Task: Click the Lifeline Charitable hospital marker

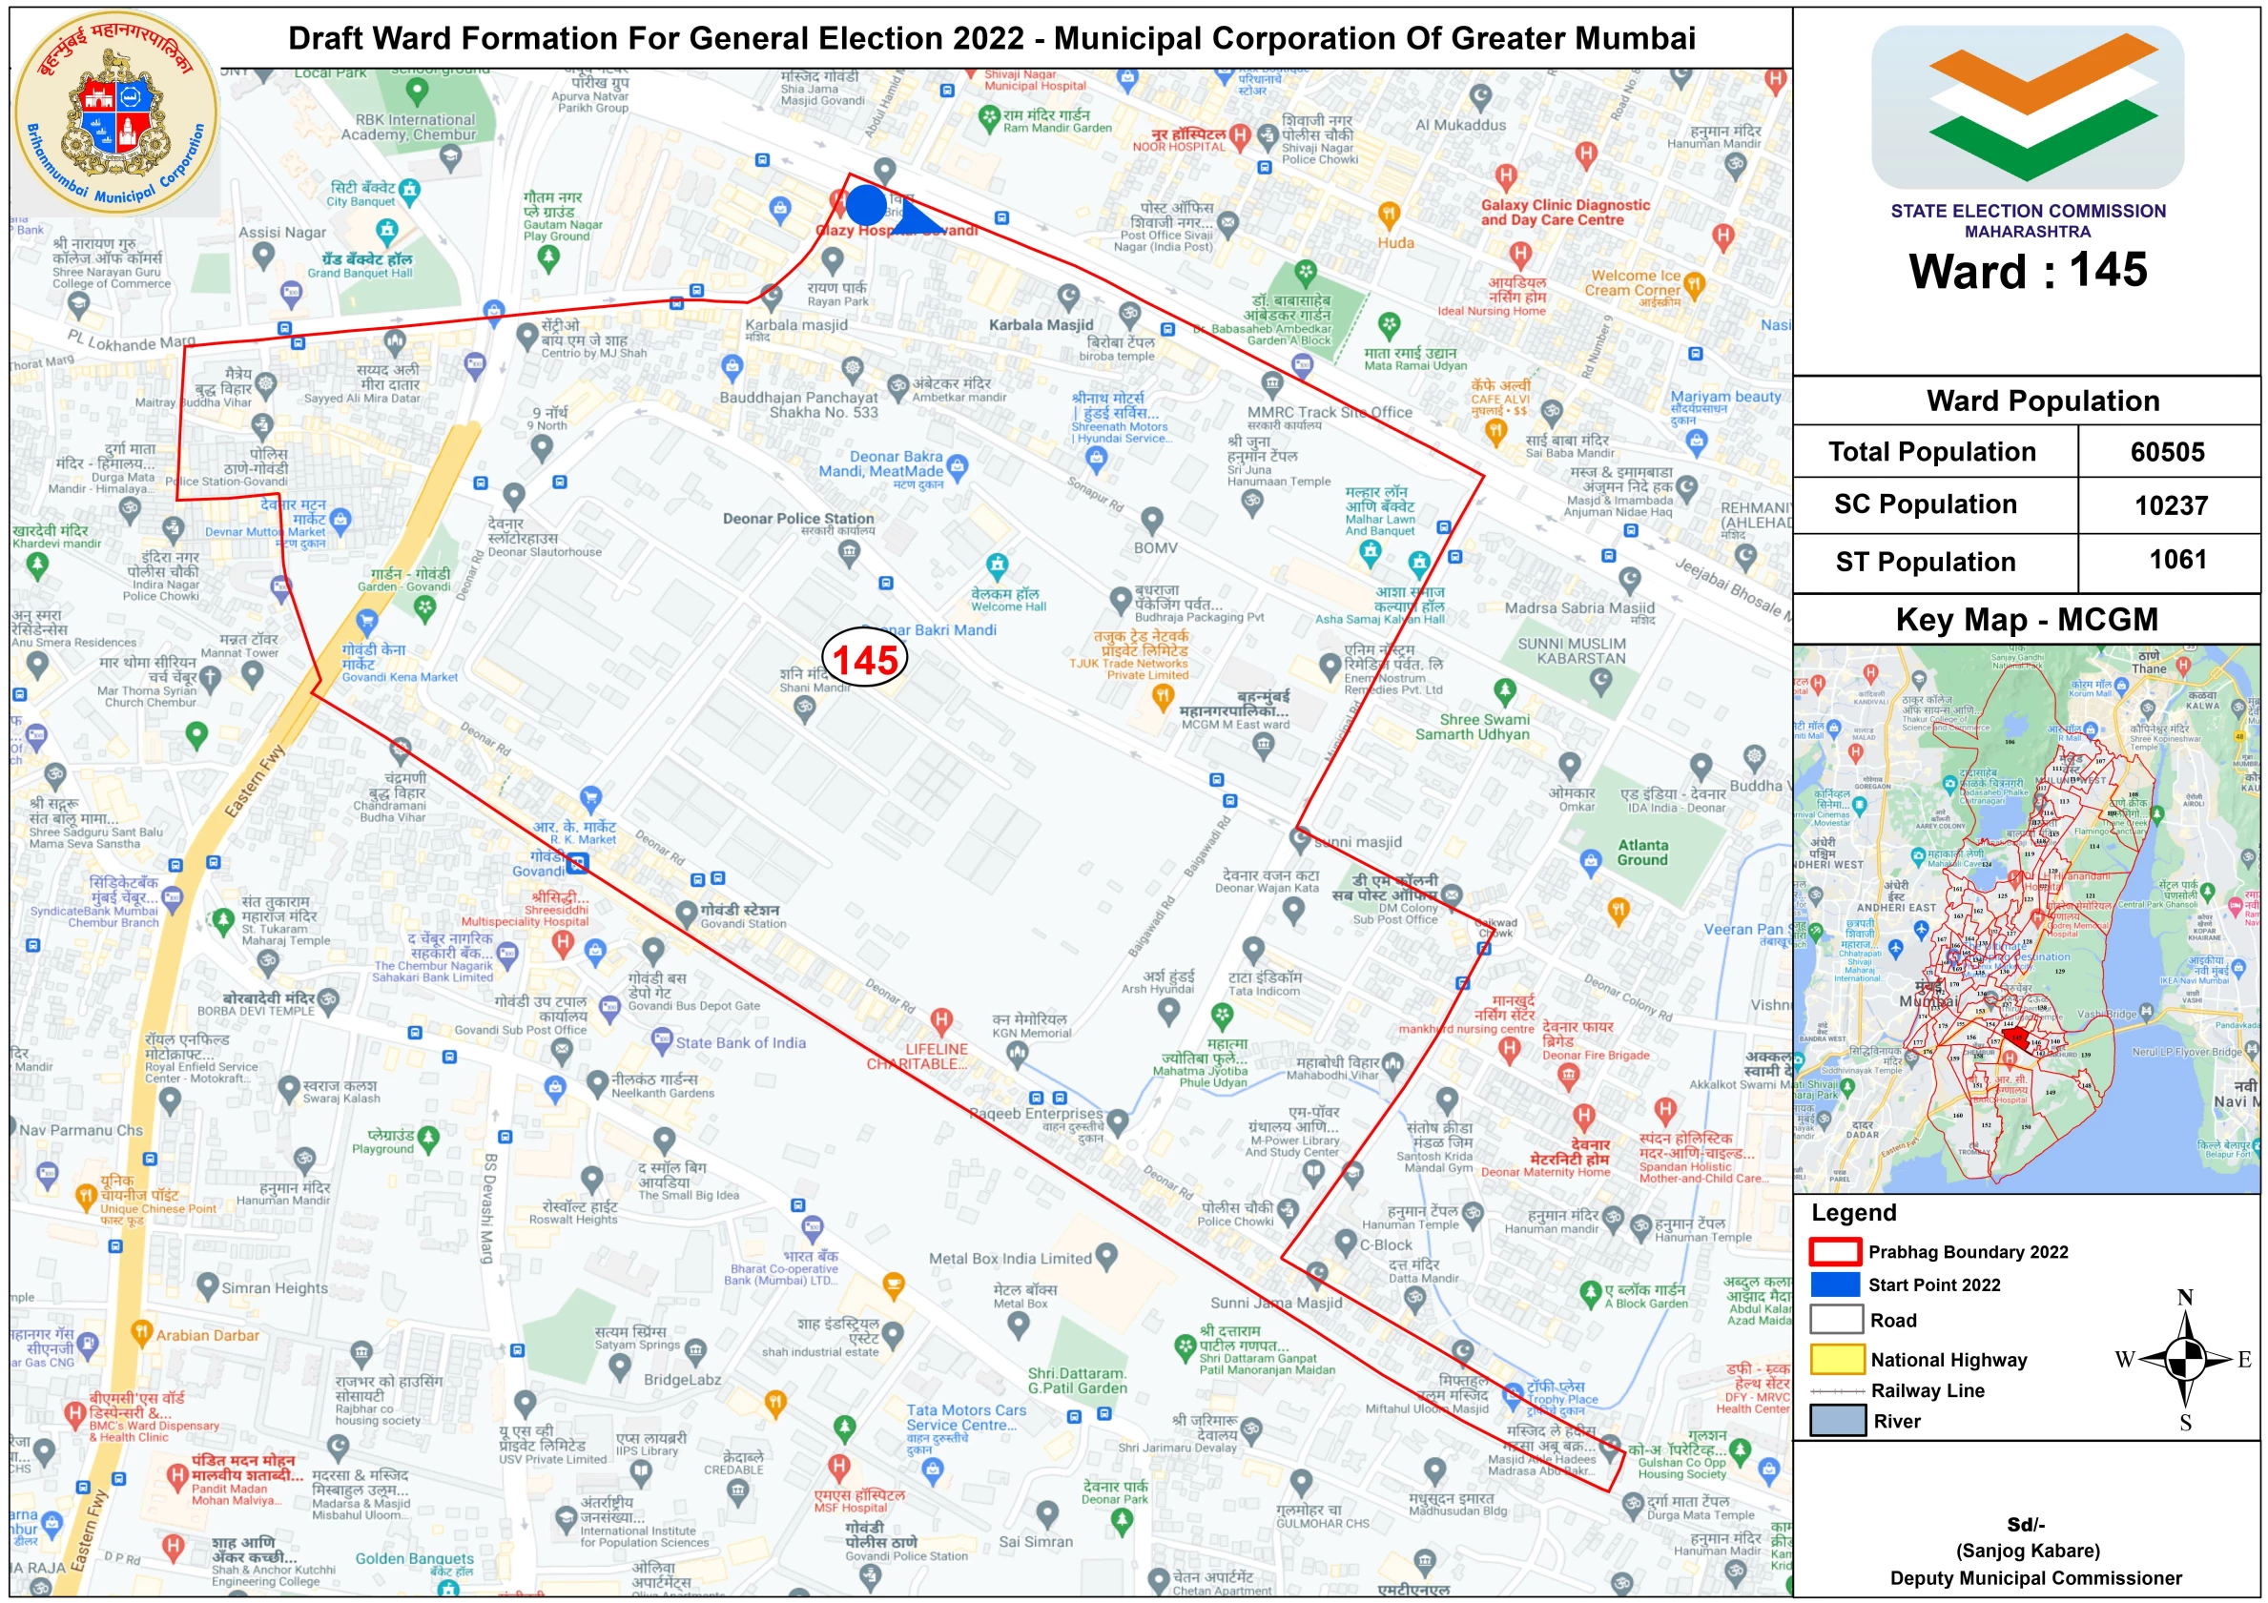Action: [941, 1019]
